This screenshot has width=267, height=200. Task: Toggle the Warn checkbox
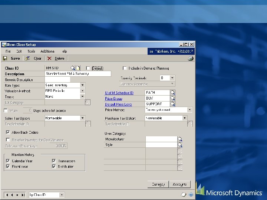pyautogui.click(x=6, y=111)
